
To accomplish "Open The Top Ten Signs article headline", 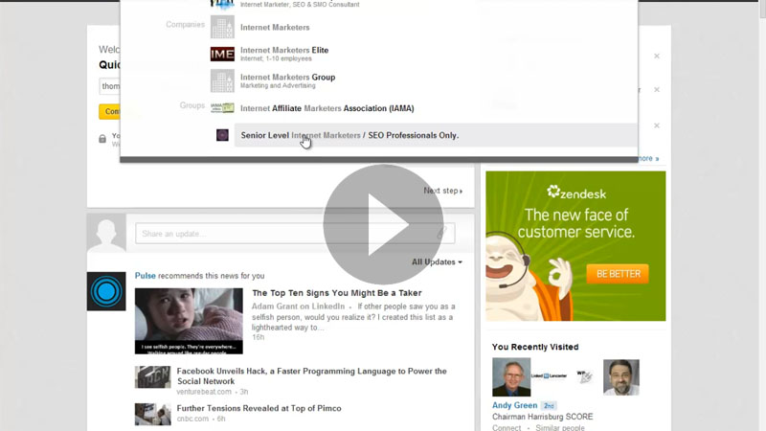I will pos(337,293).
